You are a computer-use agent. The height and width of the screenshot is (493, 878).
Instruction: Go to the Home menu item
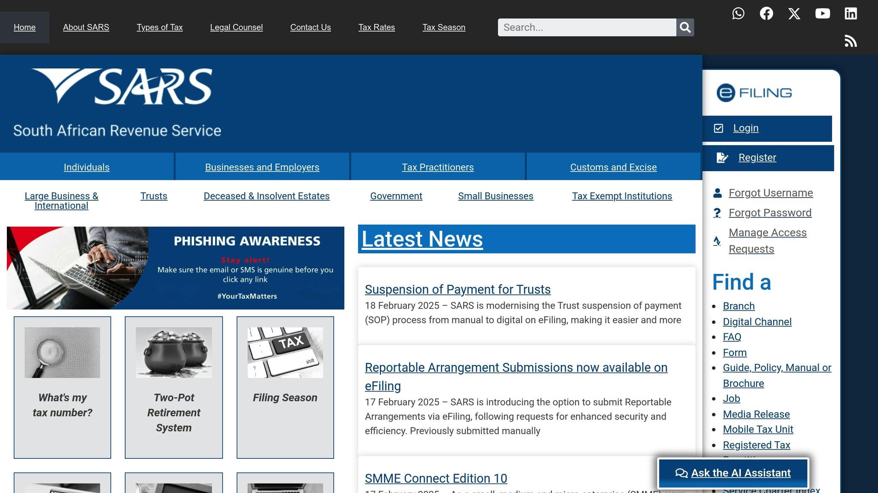coord(24,27)
